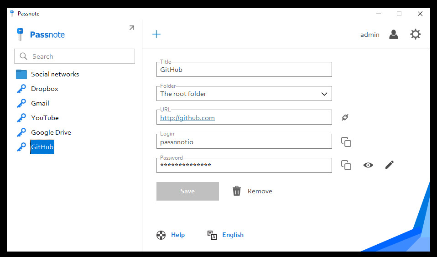Select the GitHub entry in the list
This screenshot has height=257, width=437.
pyautogui.click(x=42, y=147)
